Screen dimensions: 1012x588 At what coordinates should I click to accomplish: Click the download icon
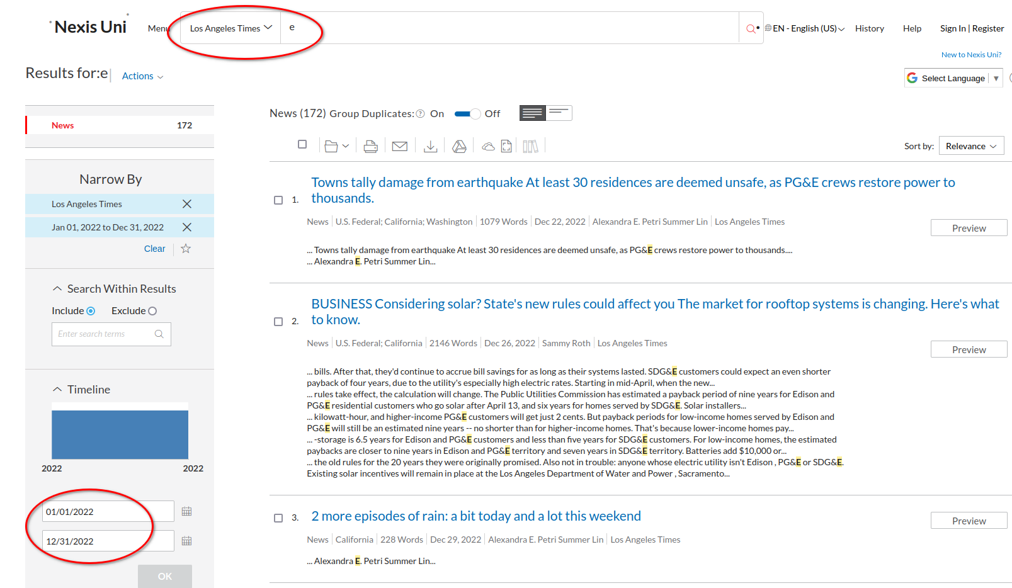click(431, 146)
